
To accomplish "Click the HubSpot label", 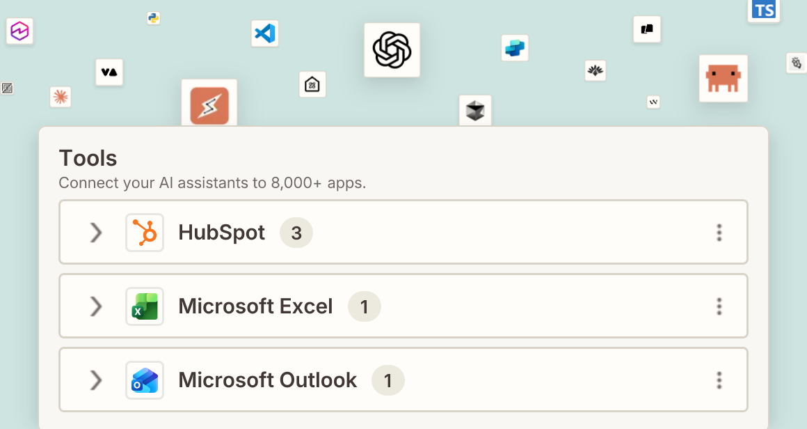I will pos(221,233).
